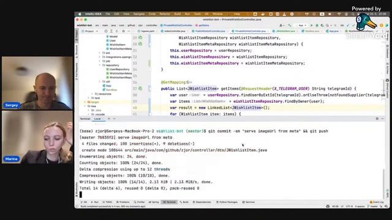This screenshot has height=220, width=392.
Task: Open terminal tabs dropdown arrow
Action: click(115, 119)
